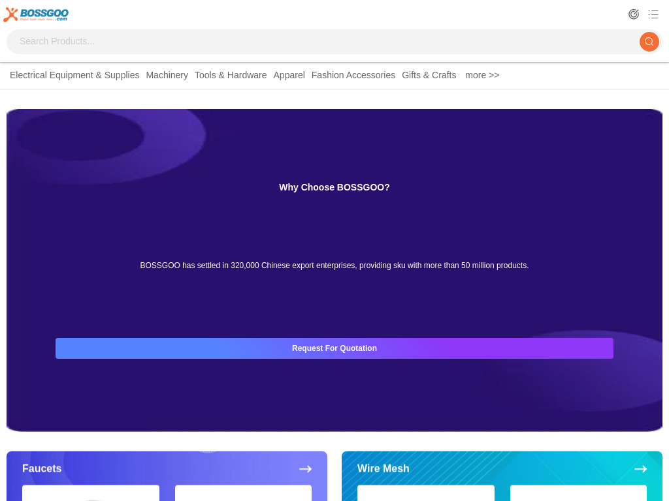
Task: Click the arrow in Faucets card
Action: click(x=306, y=469)
